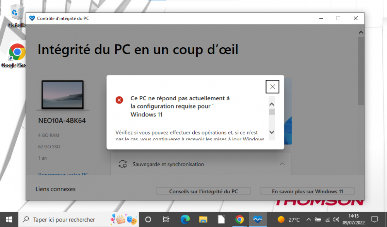This screenshot has height=227, width=387.
Task: Click the red error icon in dialog
Action: click(119, 100)
